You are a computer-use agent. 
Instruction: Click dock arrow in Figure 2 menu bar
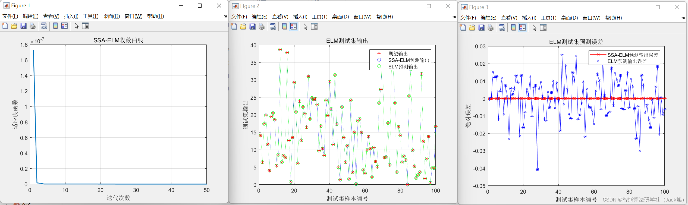point(454,17)
